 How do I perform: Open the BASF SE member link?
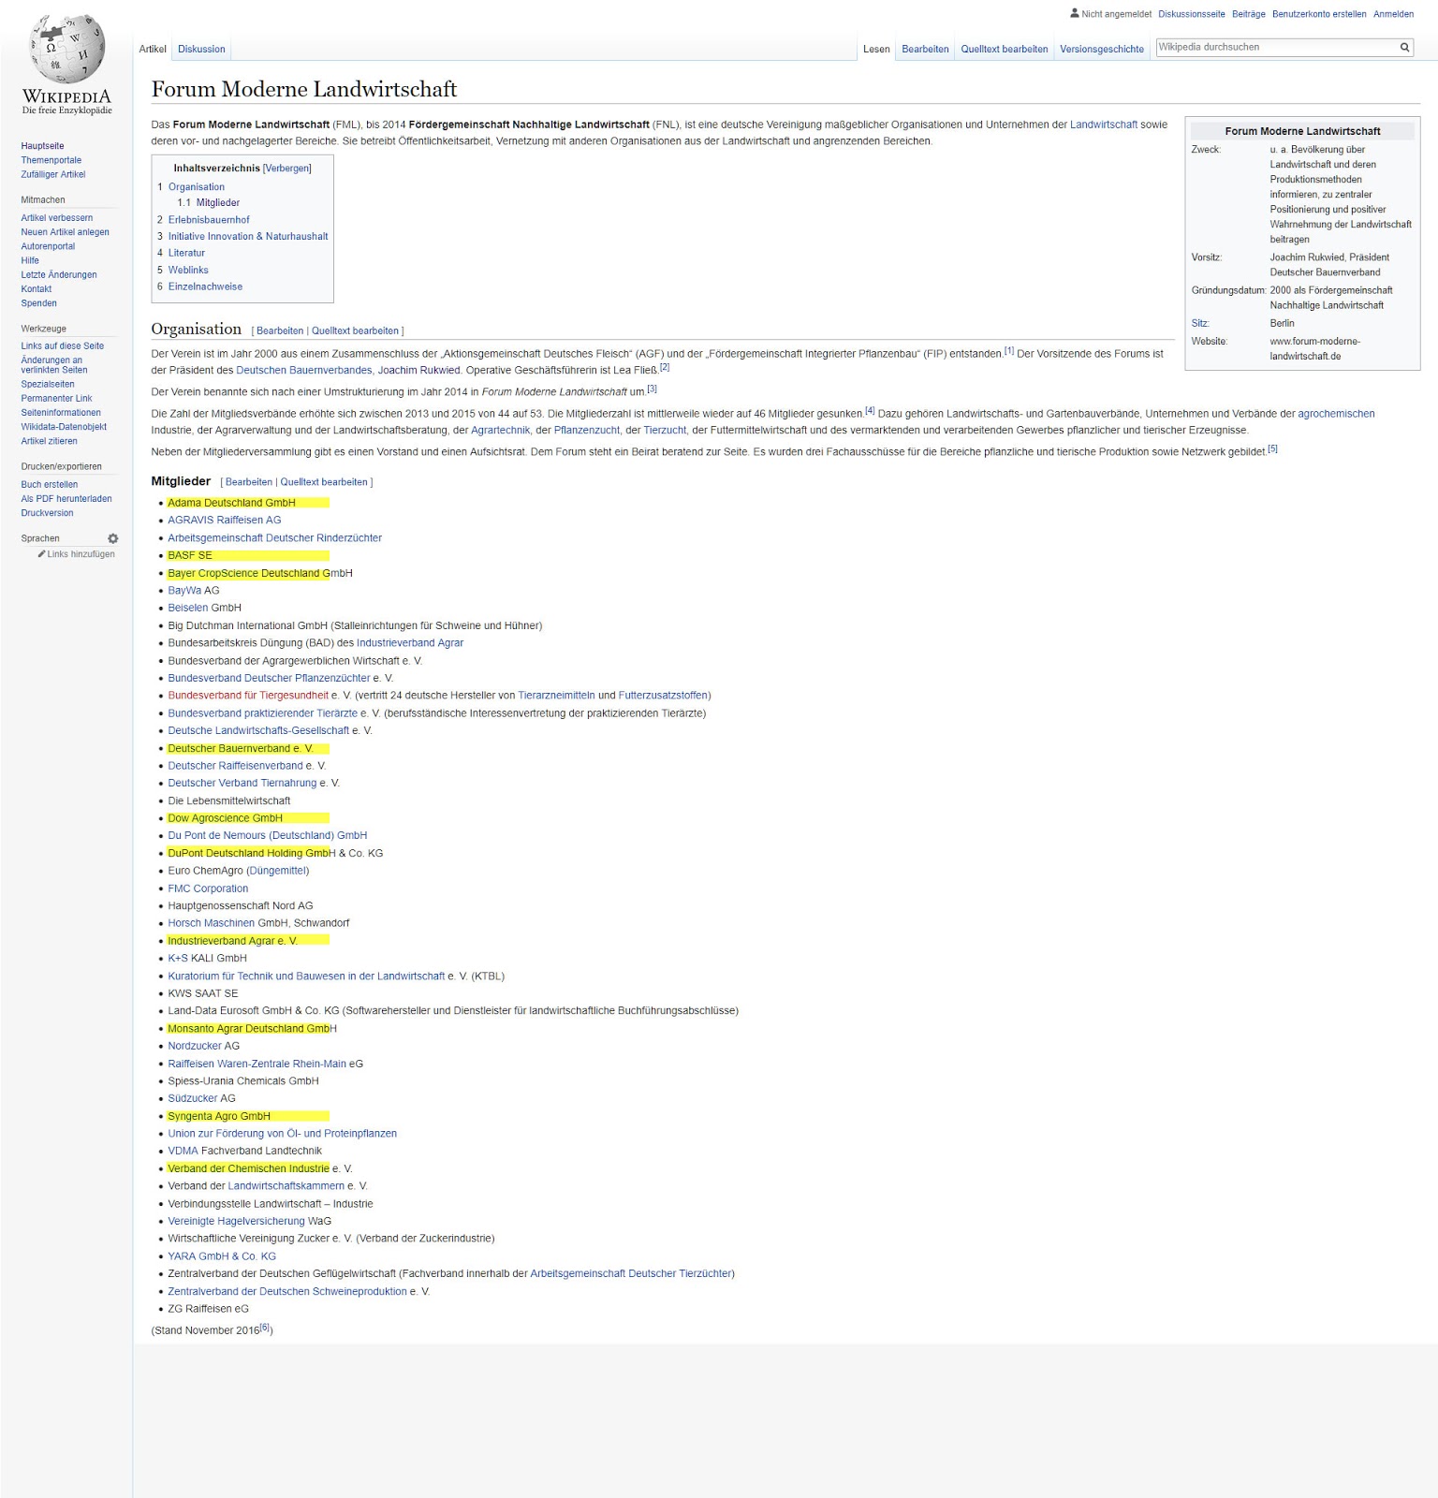190,556
